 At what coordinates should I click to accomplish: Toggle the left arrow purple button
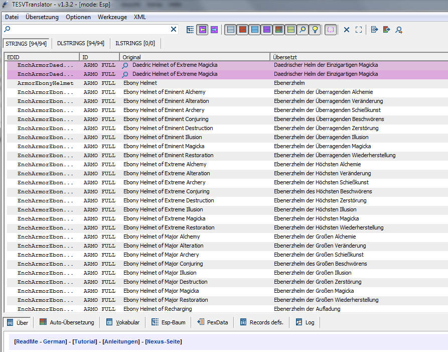(x=202, y=30)
